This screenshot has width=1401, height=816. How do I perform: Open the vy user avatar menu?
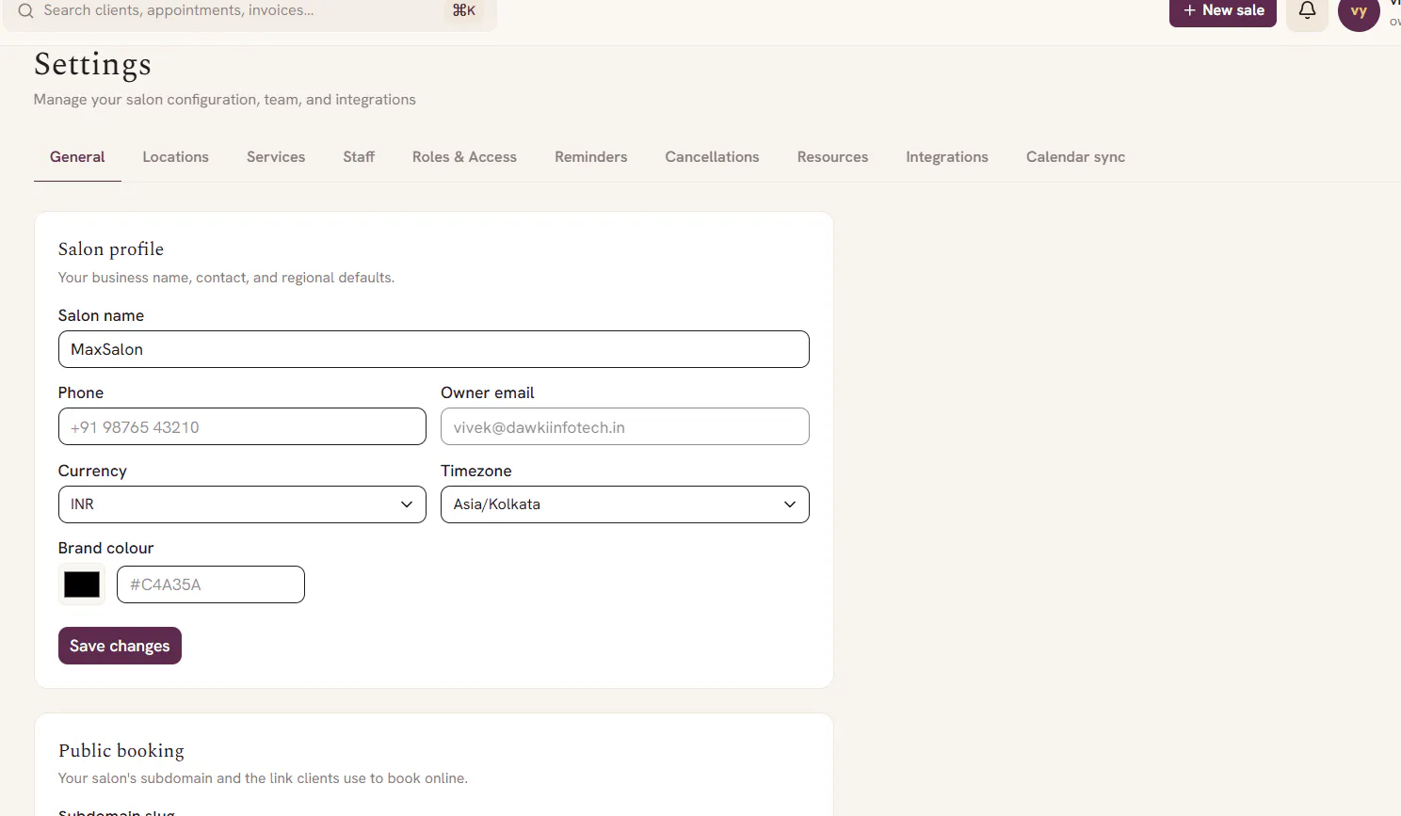[1359, 11]
